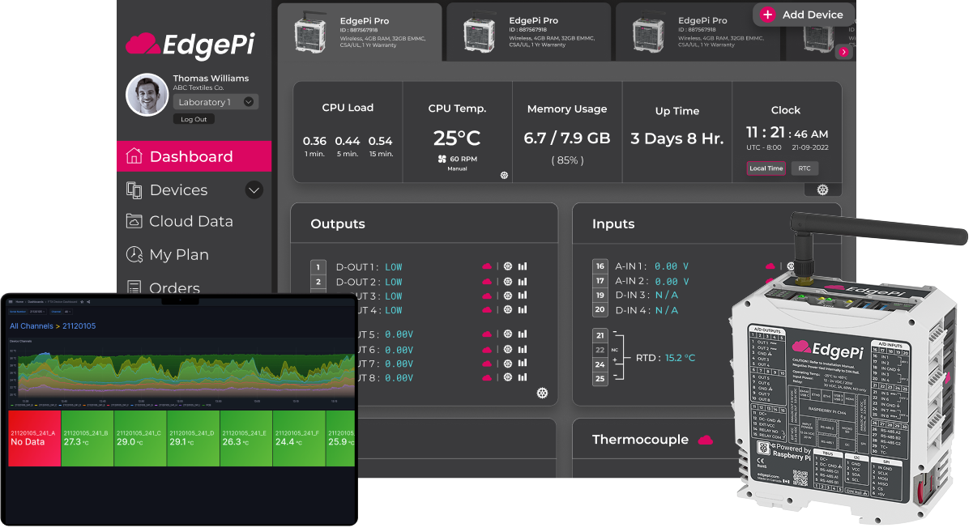Screen dimensions: 973x532
Task: Switch clock source to RTC
Action: pyautogui.click(x=804, y=168)
